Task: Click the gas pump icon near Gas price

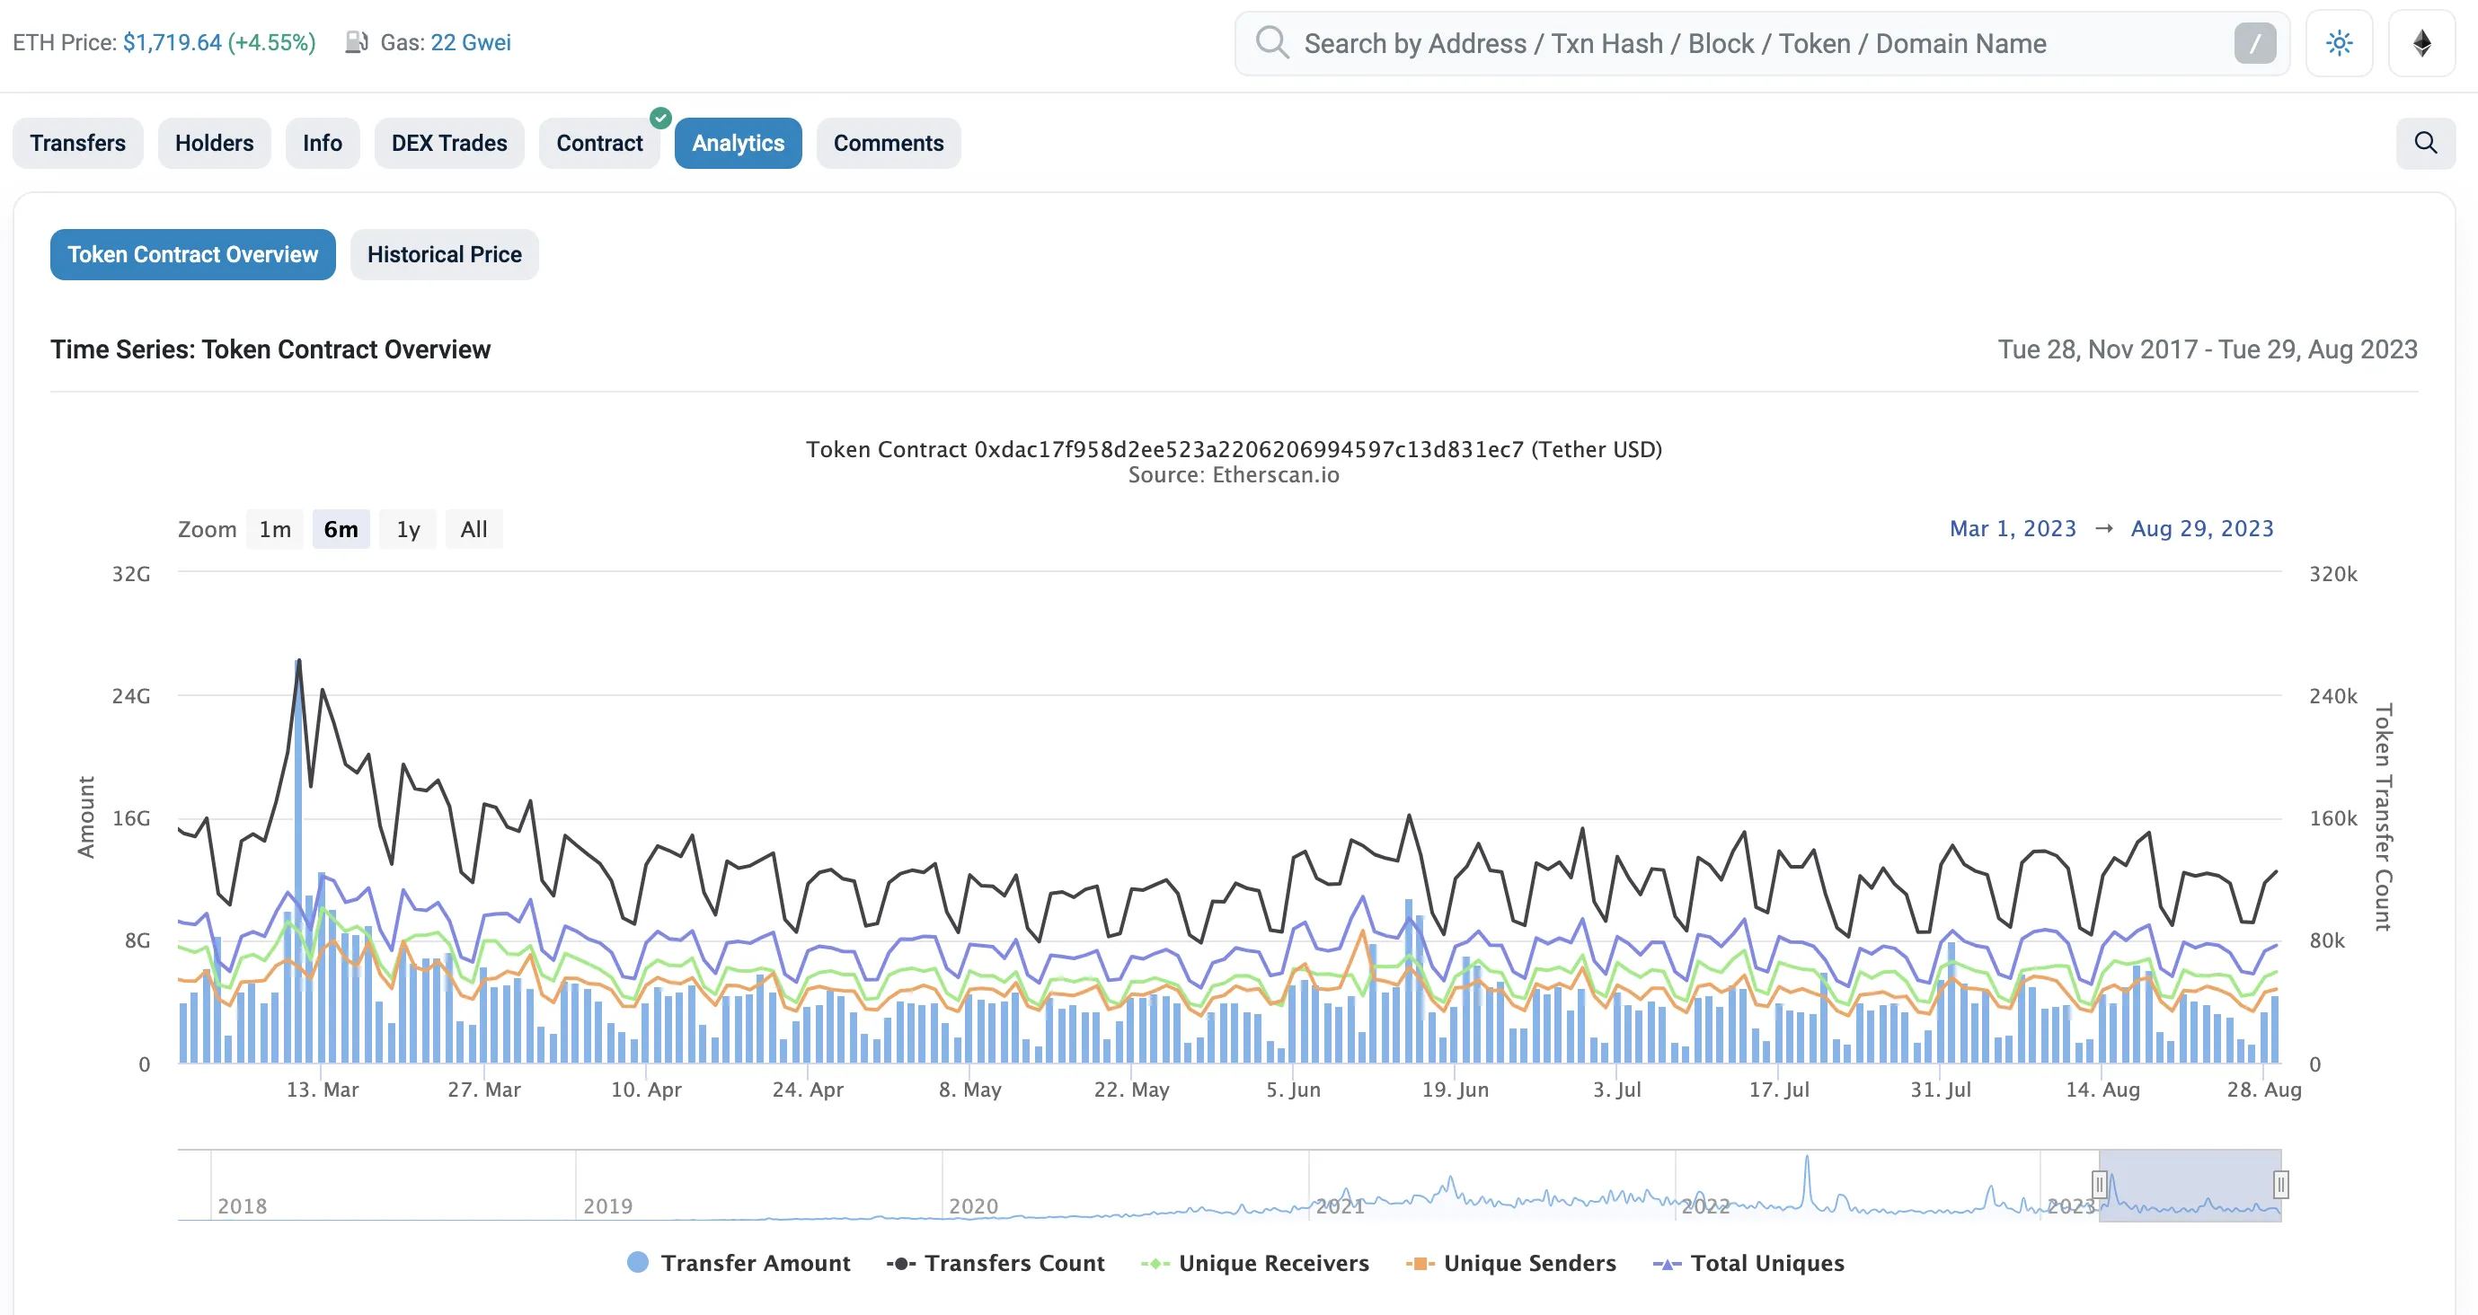Action: [x=356, y=41]
